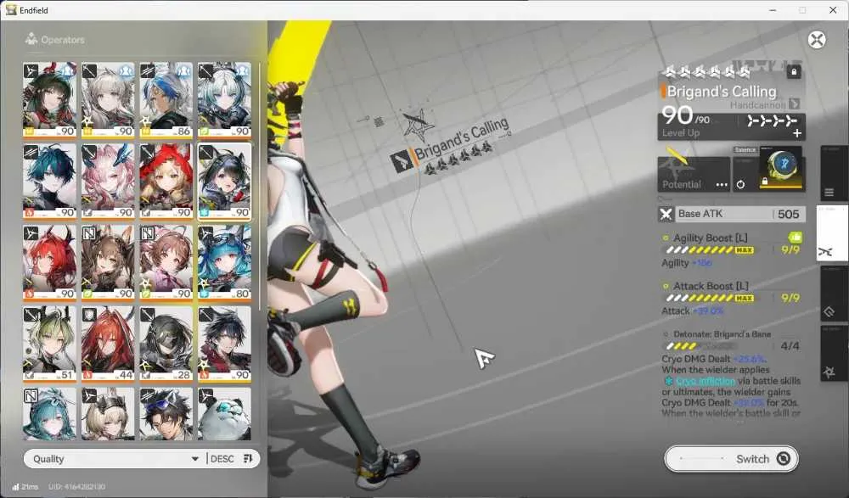Select the red-hooded blonde operator

(166, 182)
